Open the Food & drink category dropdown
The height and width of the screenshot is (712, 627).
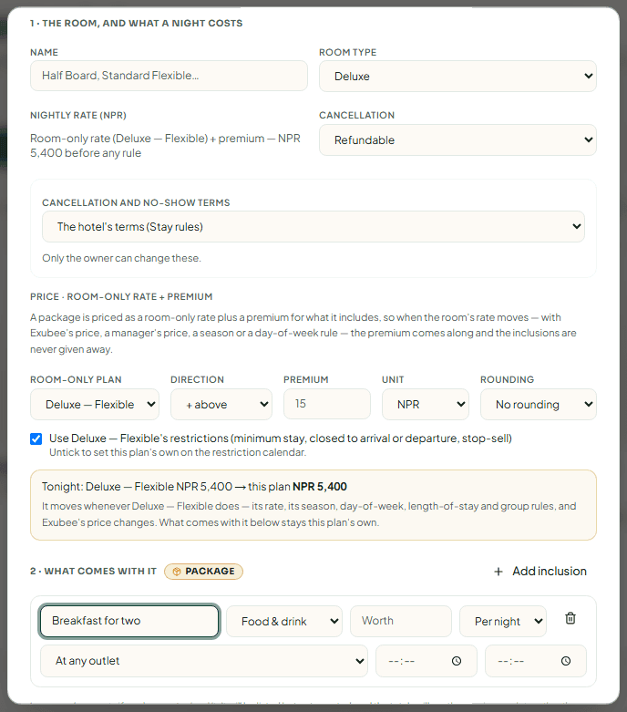[284, 621]
